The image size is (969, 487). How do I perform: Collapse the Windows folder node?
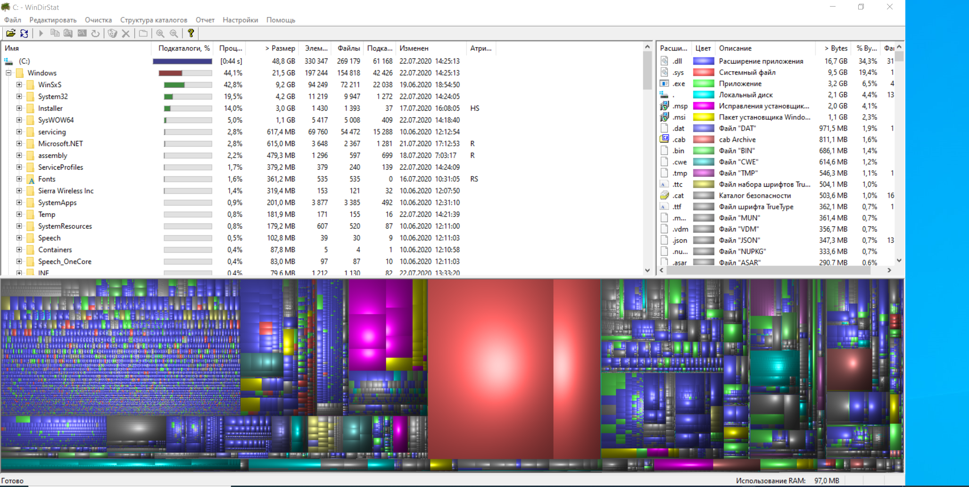pos(8,73)
